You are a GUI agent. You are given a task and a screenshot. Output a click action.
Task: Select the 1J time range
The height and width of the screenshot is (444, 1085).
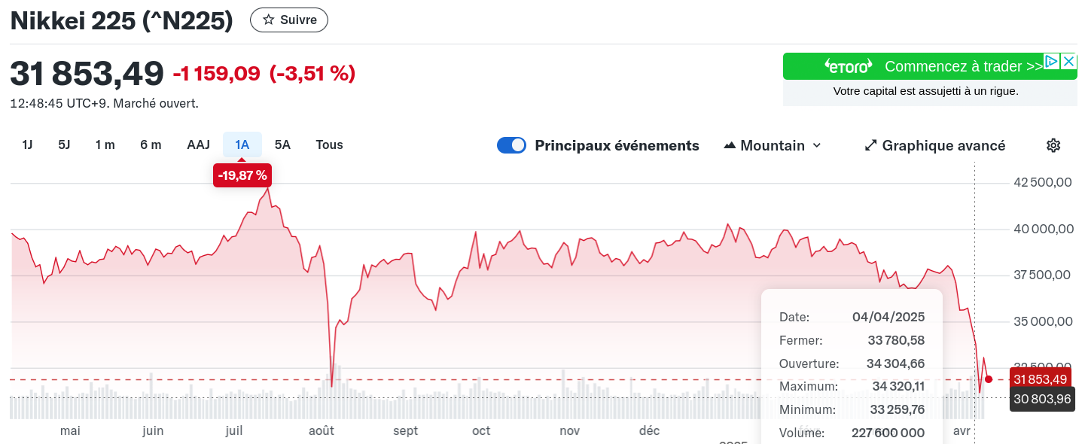[27, 144]
